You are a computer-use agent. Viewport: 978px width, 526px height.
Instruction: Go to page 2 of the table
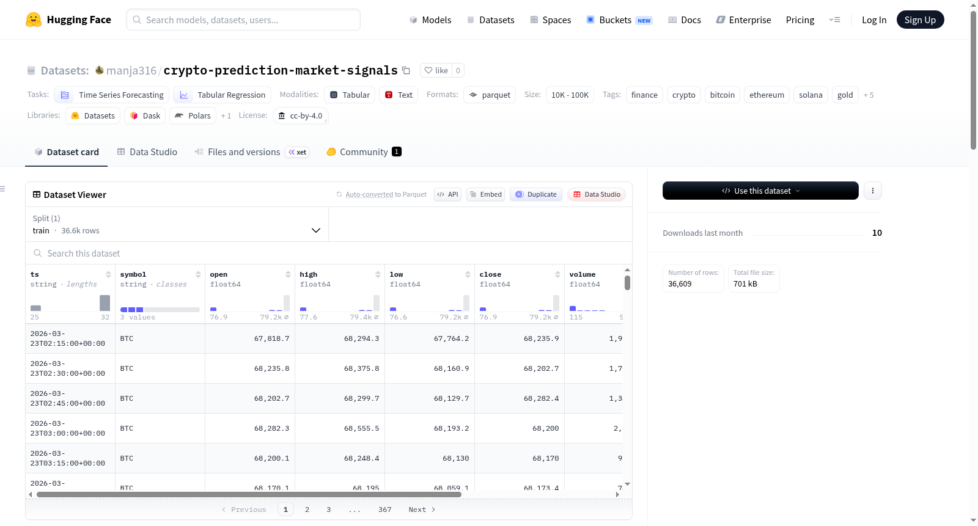(x=307, y=510)
